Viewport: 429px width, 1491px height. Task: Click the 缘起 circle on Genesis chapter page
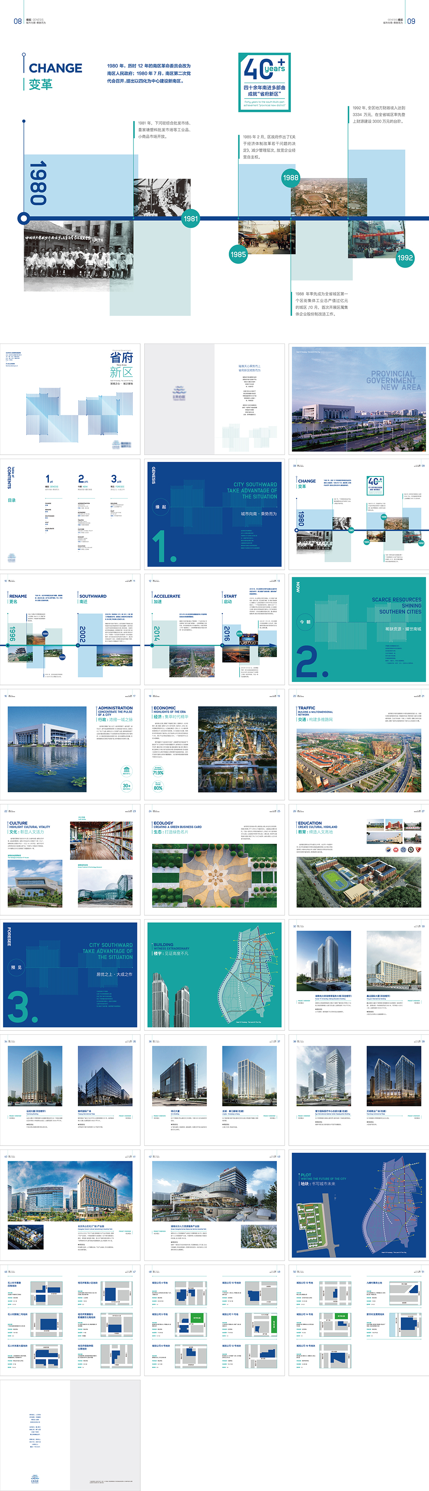[160, 507]
